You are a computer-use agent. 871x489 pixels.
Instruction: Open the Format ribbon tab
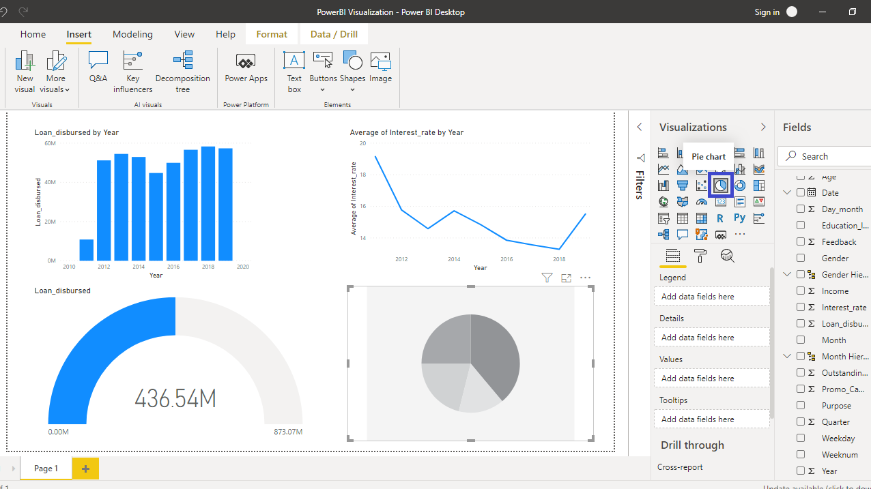(x=272, y=34)
